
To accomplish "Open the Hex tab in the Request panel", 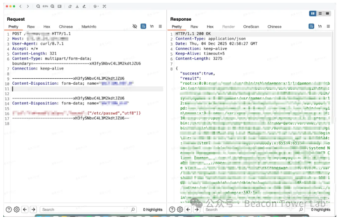I will point(47,27).
